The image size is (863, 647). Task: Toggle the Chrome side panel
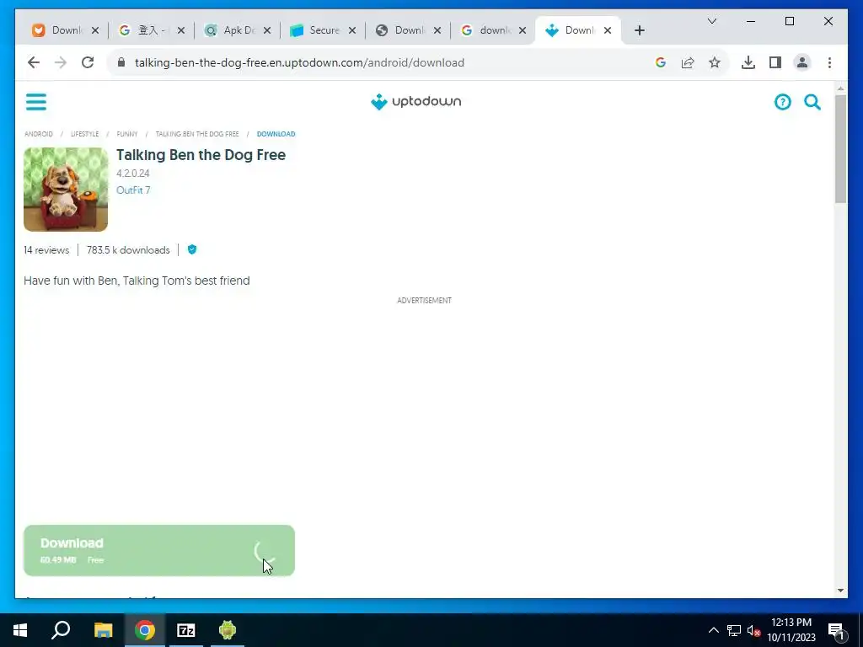775,62
